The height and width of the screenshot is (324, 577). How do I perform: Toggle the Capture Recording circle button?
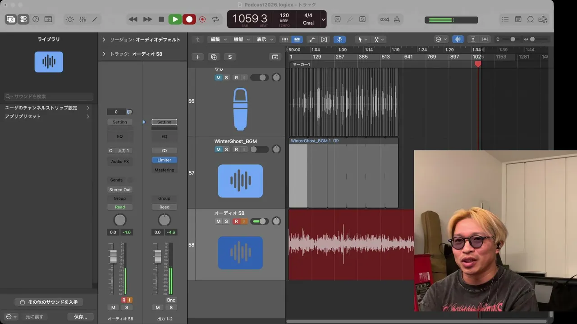[202, 19]
